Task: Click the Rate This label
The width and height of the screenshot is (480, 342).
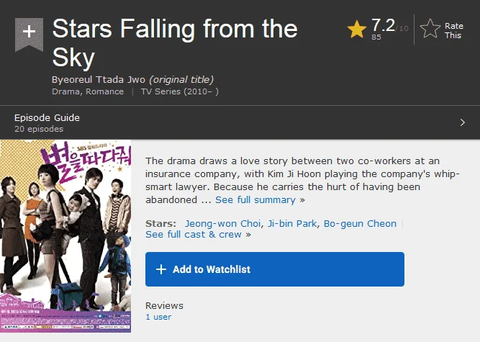Action: pyautogui.click(x=453, y=31)
